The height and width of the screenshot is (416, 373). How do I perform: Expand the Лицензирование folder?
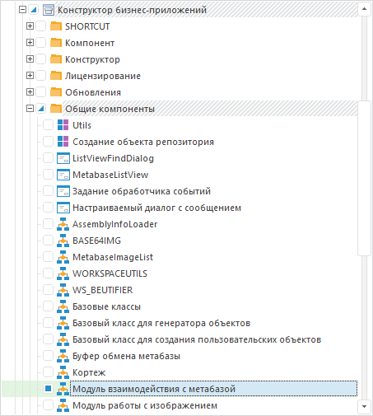(x=30, y=76)
